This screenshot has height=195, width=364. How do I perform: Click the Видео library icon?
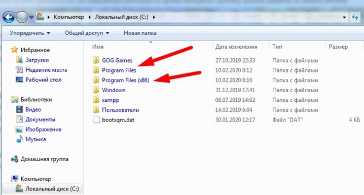click(x=19, y=109)
